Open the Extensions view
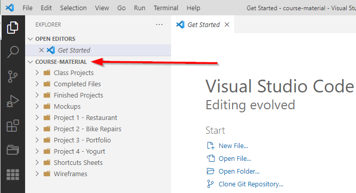356x193 pixels. pos(13,126)
